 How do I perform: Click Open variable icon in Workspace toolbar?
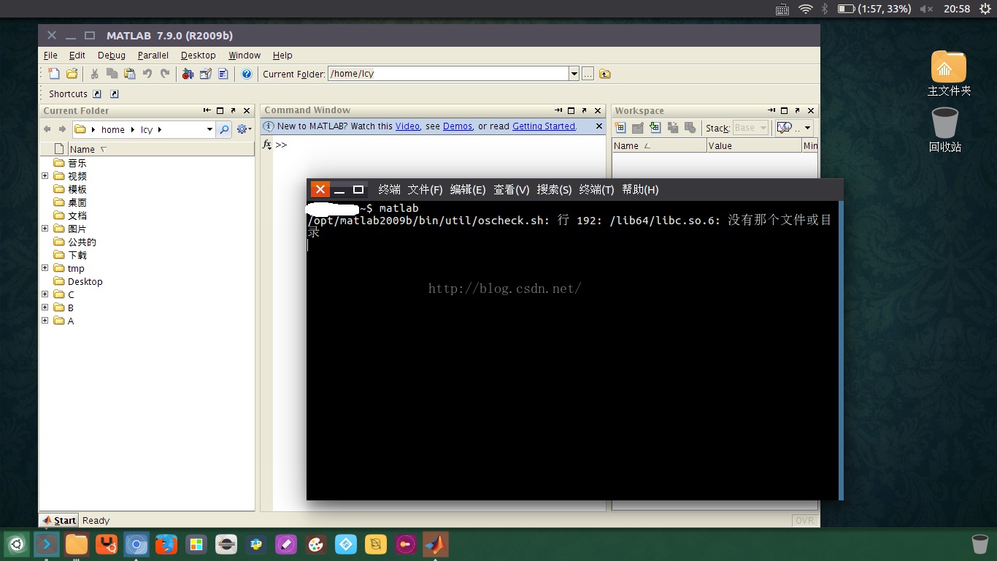[x=638, y=128]
